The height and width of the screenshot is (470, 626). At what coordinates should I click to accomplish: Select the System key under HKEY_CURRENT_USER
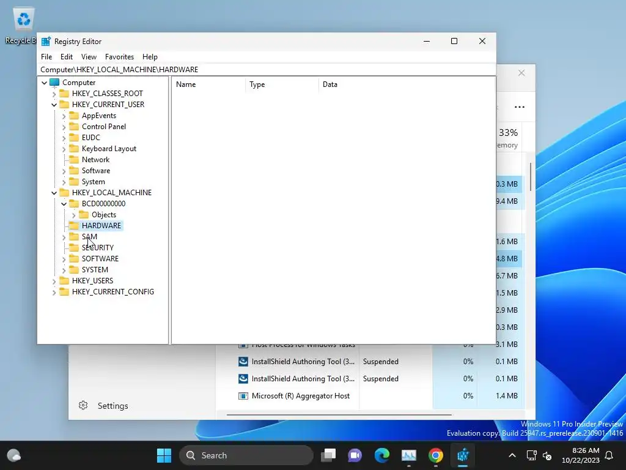tap(93, 182)
